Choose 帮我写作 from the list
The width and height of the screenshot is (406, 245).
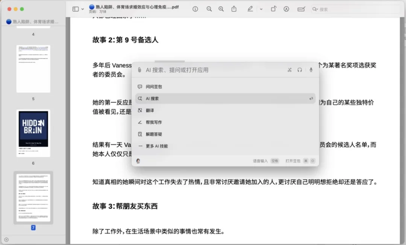click(154, 122)
